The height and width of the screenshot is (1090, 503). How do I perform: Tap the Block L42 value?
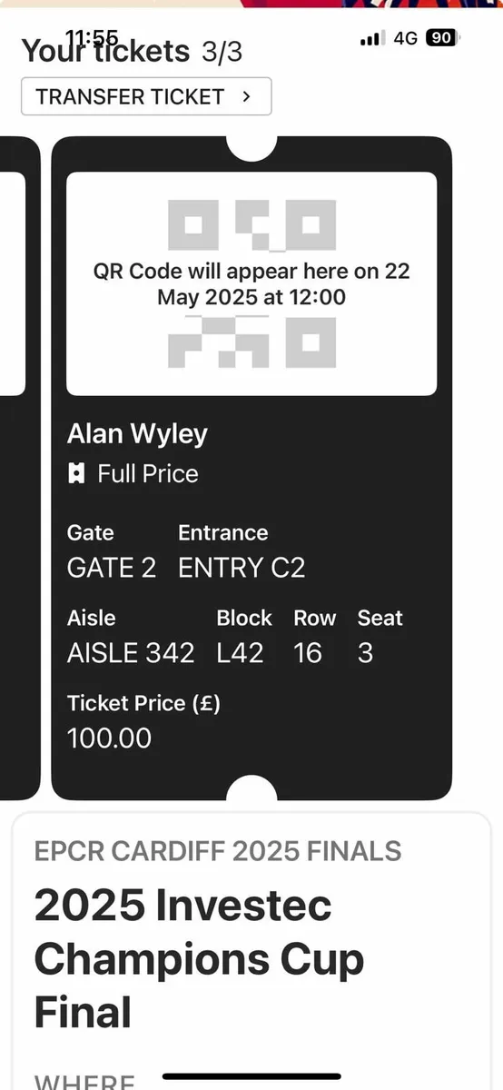coord(241,653)
